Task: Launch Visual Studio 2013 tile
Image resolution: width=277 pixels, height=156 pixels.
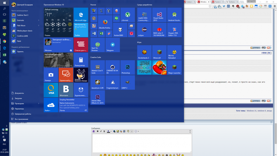Action: (159, 15)
